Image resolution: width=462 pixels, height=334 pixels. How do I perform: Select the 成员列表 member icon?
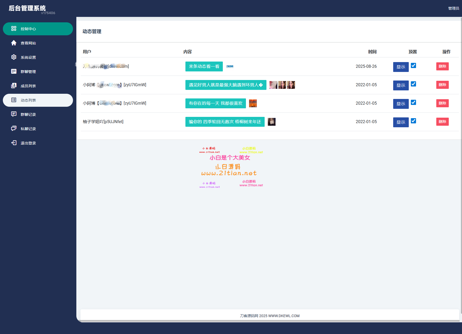coord(14,86)
